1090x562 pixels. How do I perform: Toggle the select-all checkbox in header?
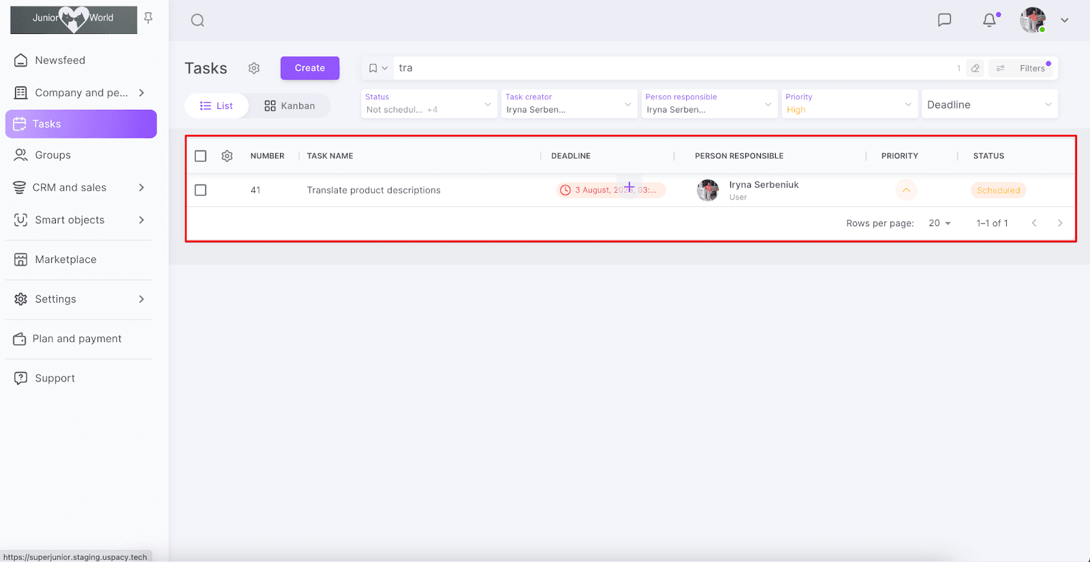(200, 156)
